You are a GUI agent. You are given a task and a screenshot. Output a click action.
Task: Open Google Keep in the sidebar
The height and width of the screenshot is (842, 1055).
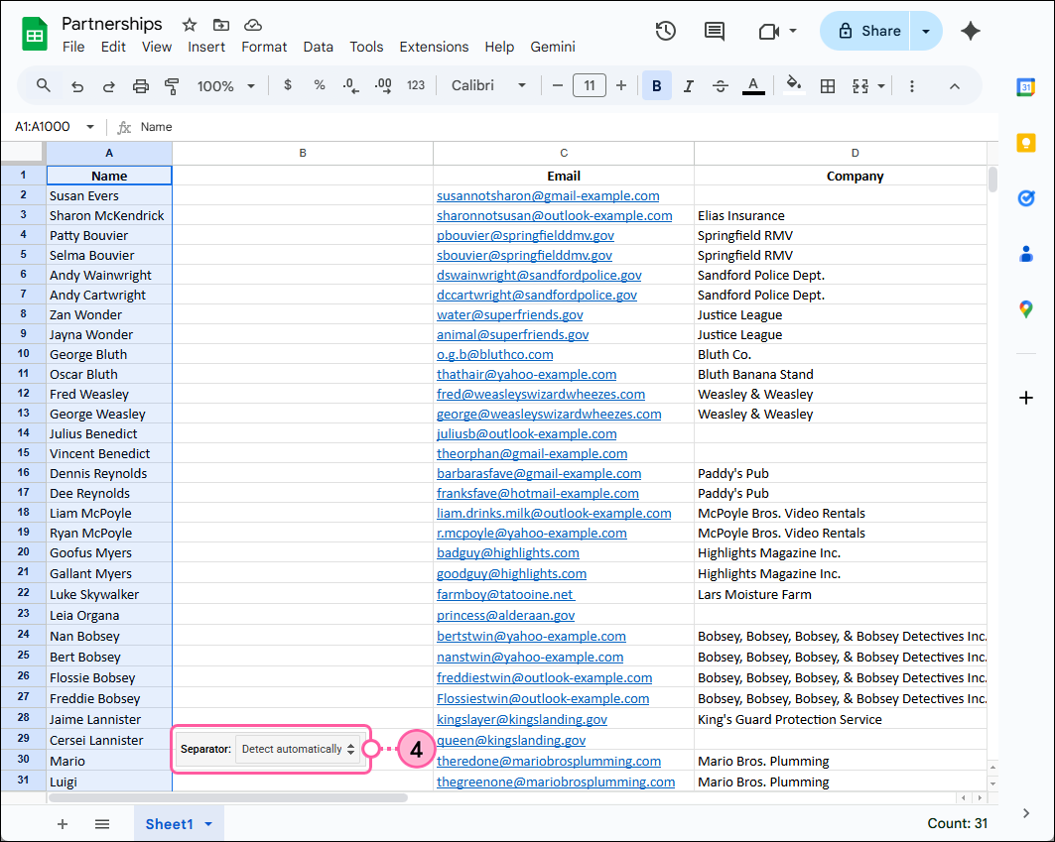(x=1027, y=143)
